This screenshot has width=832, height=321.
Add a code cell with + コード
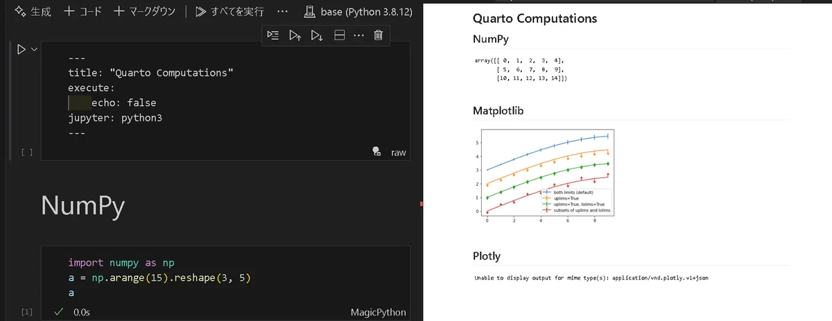pos(83,12)
